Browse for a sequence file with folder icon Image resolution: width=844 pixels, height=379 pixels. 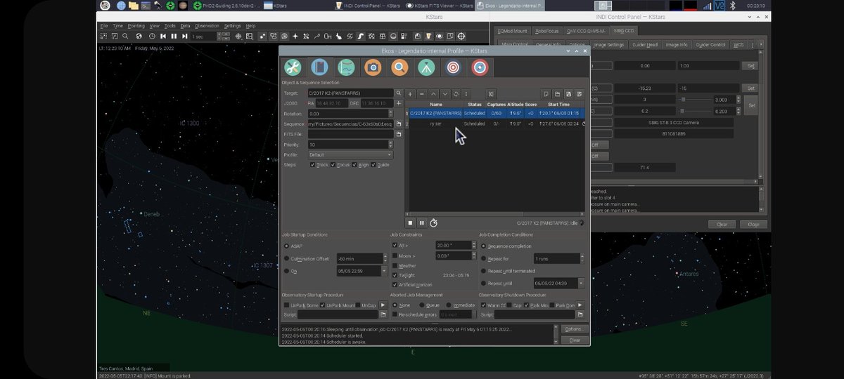click(398, 124)
